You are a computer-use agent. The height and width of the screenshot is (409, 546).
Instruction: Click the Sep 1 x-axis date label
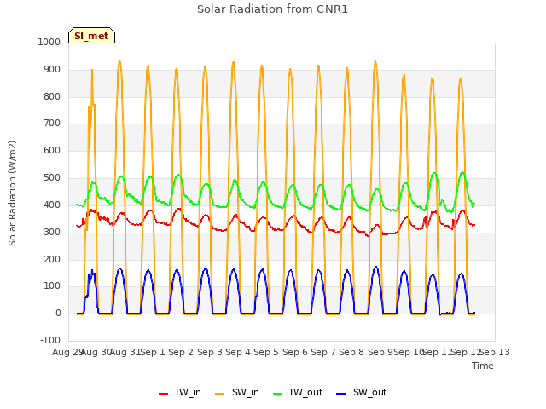click(x=153, y=352)
